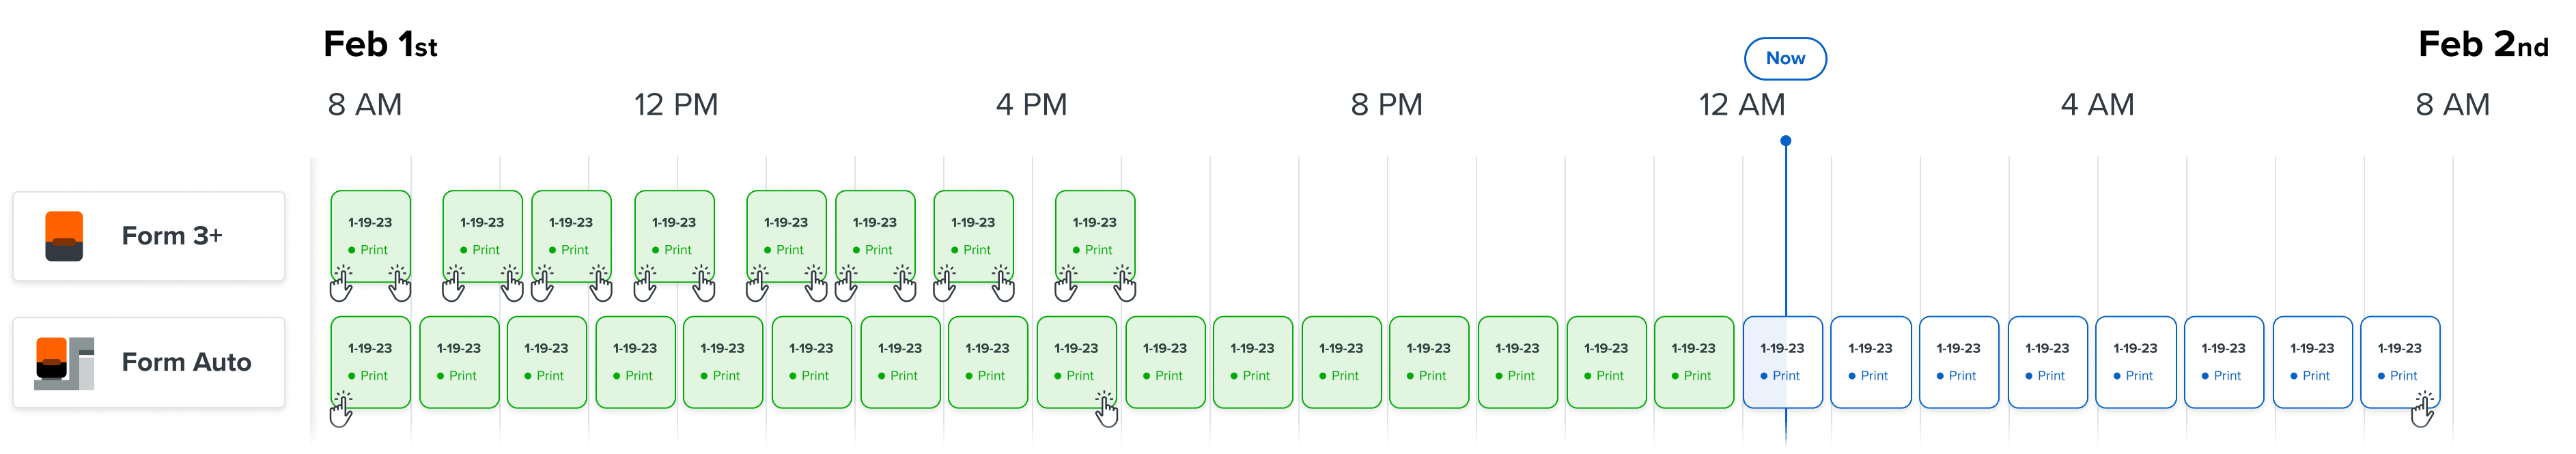
Task: Select the Feb 1st date header
Action: click(380, 44)
